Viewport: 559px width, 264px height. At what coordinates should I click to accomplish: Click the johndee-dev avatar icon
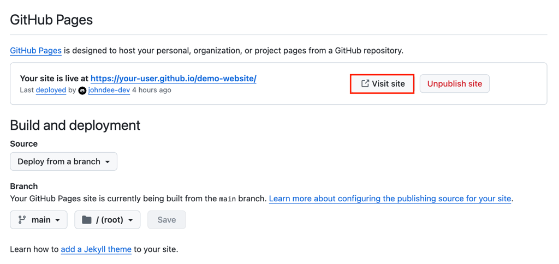point(82,91)
